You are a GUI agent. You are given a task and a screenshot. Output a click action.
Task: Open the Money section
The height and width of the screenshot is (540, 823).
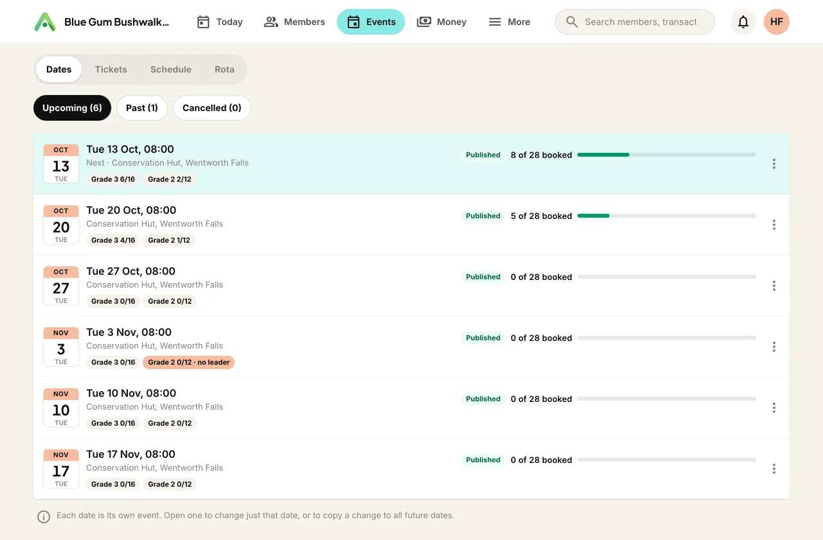pyautogui.click(x=442, y=22)
